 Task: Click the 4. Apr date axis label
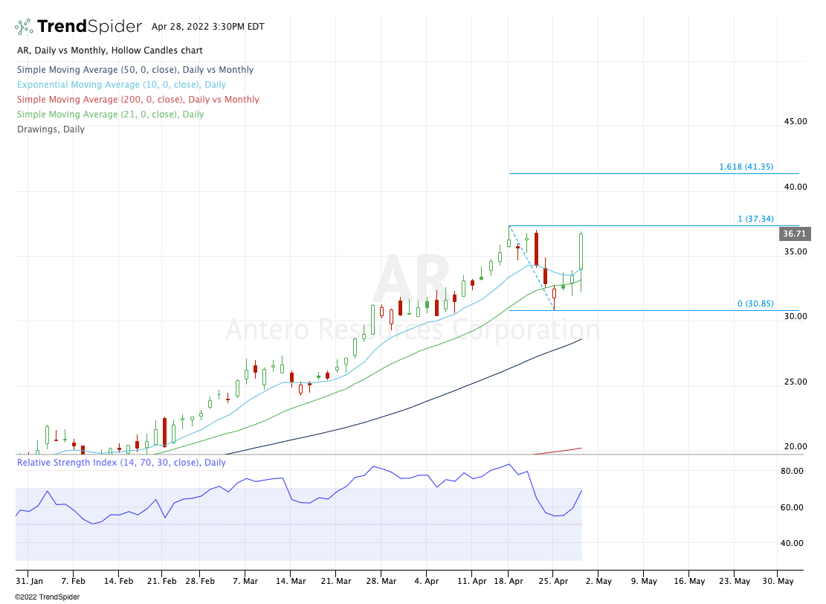(x=427, y=582)
